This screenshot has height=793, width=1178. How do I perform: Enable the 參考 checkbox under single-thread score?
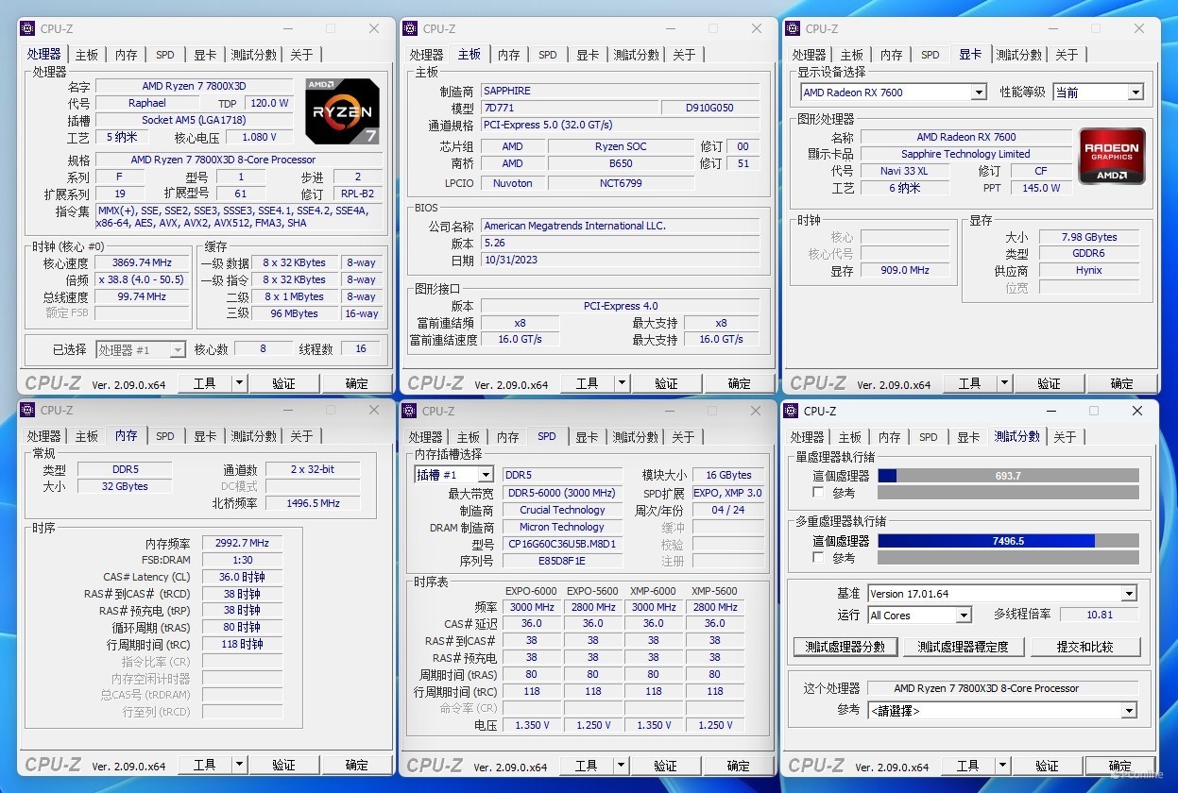pyautogui.click(x=818, y=493)
